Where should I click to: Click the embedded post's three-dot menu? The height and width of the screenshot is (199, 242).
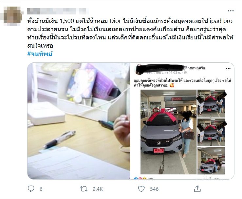click(228, 69)
